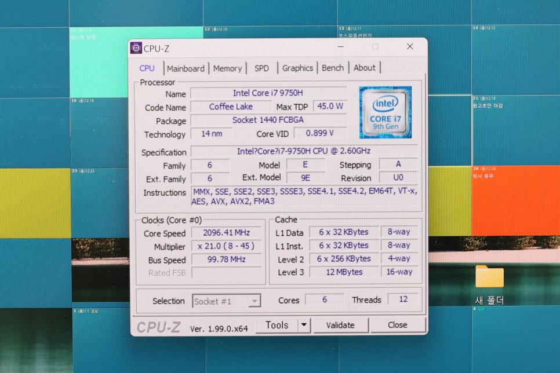Click the Model value E
This screenshot has height=373, width=560.
point(306,164)
